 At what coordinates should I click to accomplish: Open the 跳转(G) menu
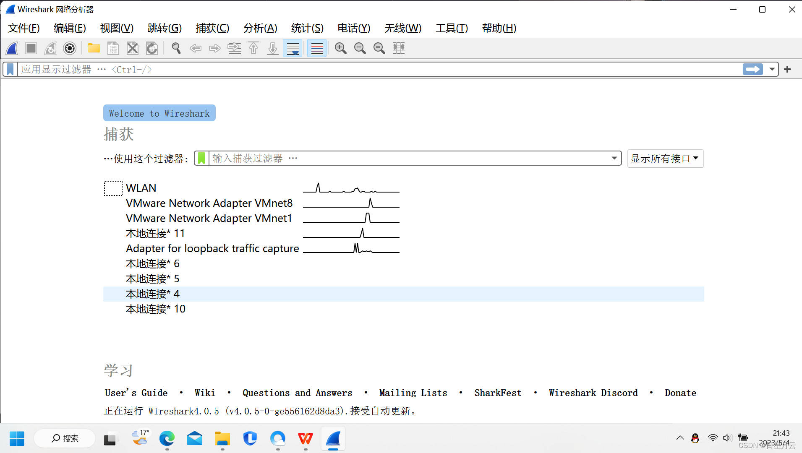coord(165,28)
